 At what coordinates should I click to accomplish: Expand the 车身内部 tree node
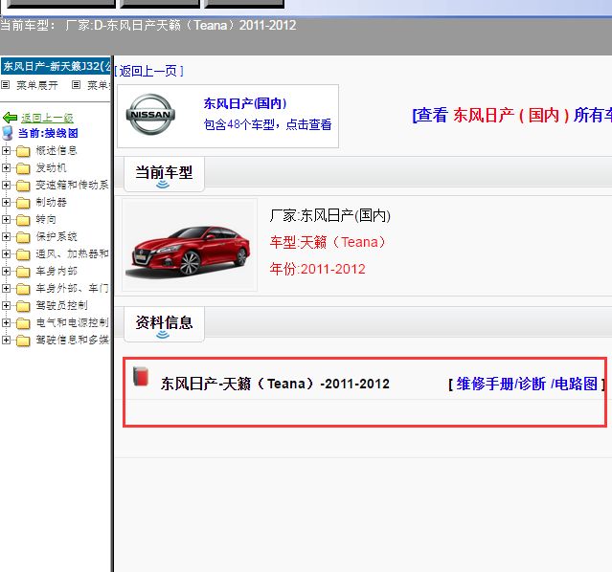6,271
